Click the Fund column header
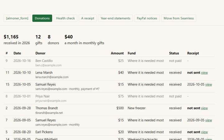 tap(132, 53)
